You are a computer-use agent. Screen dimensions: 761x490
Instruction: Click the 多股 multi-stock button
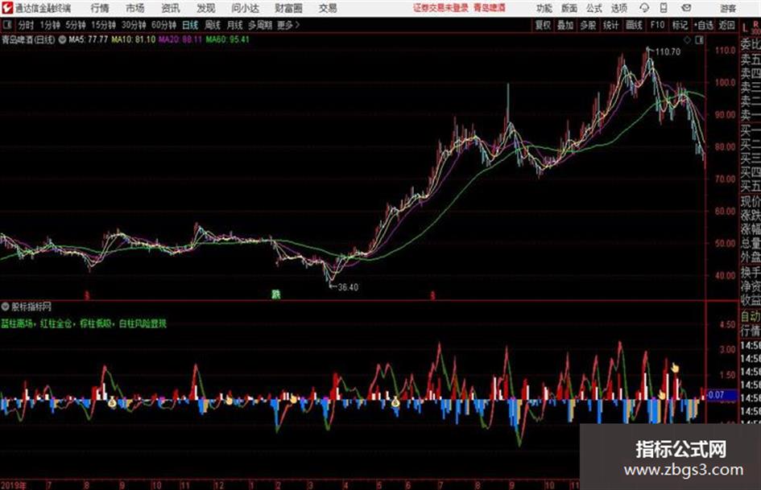click(x=588, y=25)
